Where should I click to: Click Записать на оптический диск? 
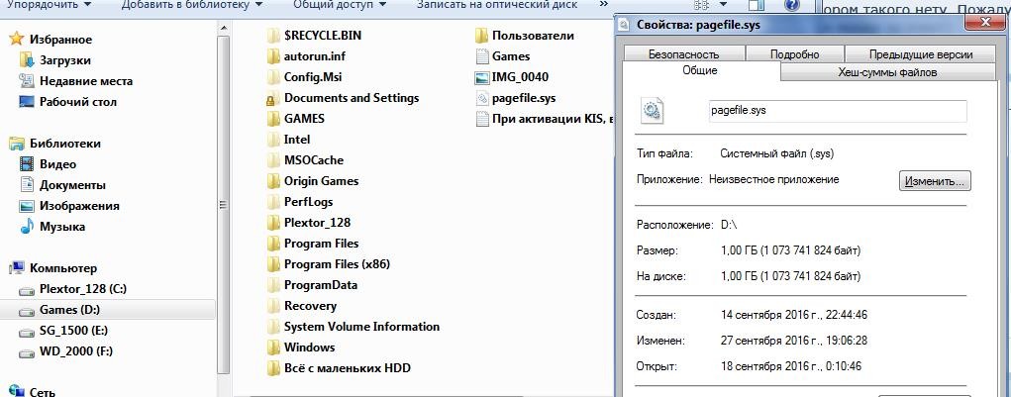pyautogui.click(x=496, y=5)
